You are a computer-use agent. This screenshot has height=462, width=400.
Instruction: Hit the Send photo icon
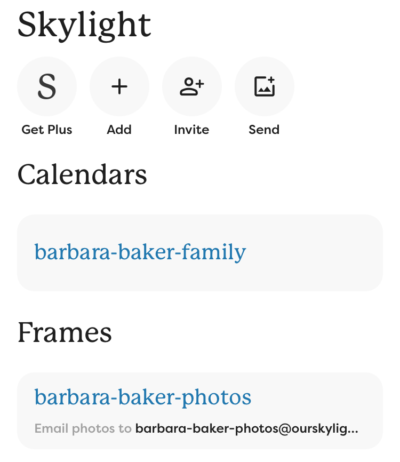tap(264, 86)
